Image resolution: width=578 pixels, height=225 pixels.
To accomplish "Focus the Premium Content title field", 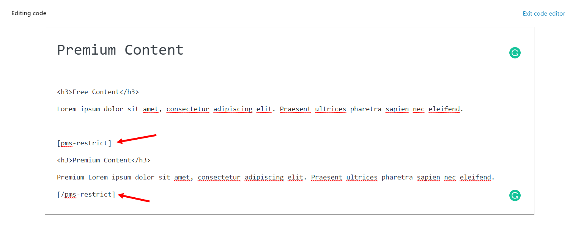I will click(120, 50).
